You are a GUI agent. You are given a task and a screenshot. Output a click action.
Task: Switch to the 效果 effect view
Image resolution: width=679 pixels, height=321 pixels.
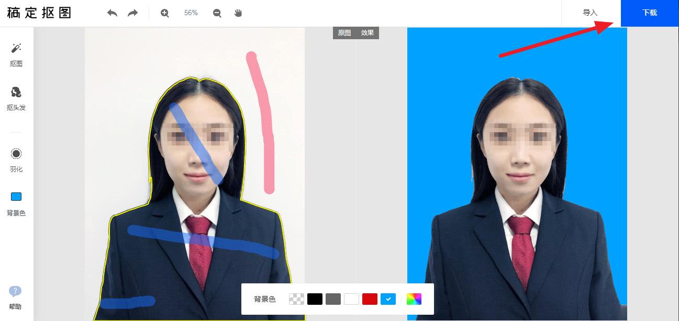pyautogui.click(x=368, y=32)
